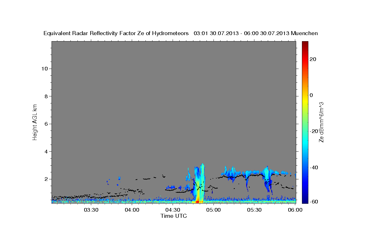
Task: Click the Ze dBmm^6/m^3 colorbar title
Action: [321, 122]
